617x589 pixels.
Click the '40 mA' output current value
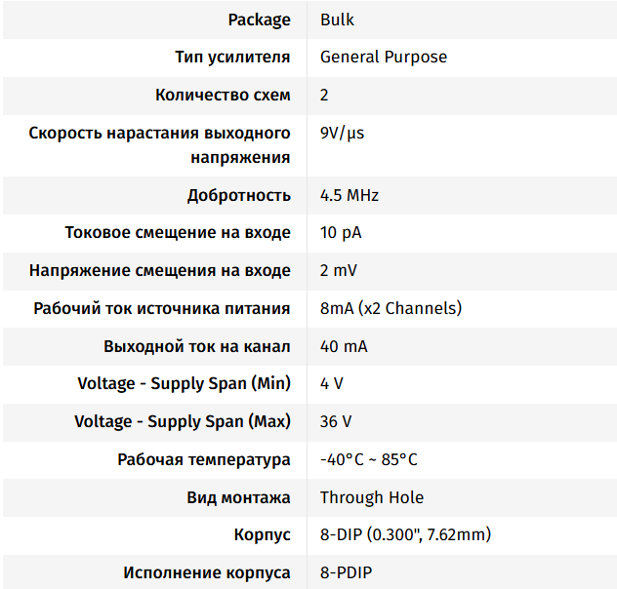pyautogui.click(x=344, y=346)
